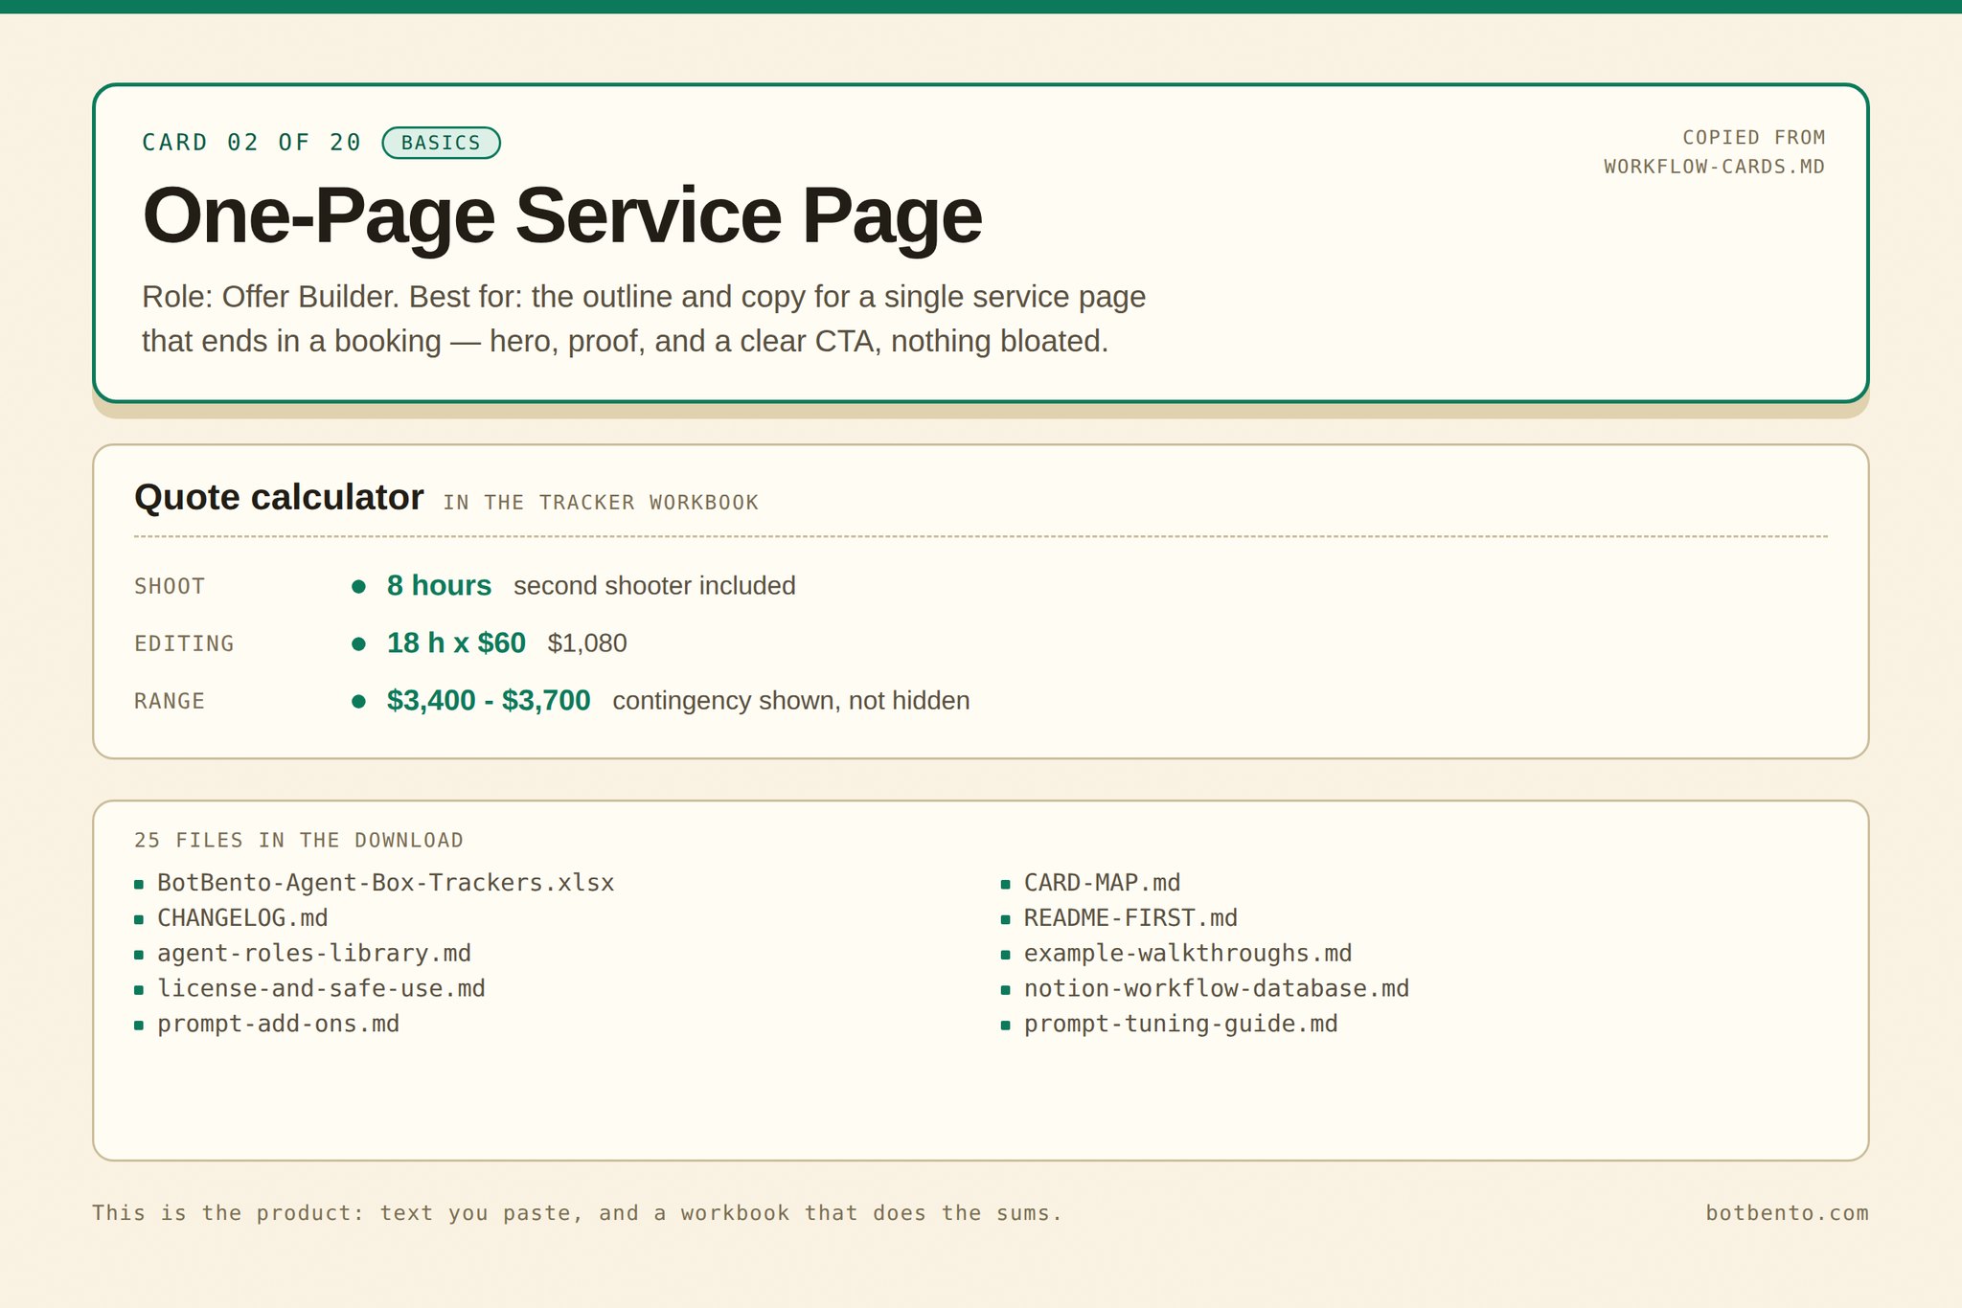Click the '8 hours' value
The height and width of the screenshot is (1308, 1962).
point(439,585)
